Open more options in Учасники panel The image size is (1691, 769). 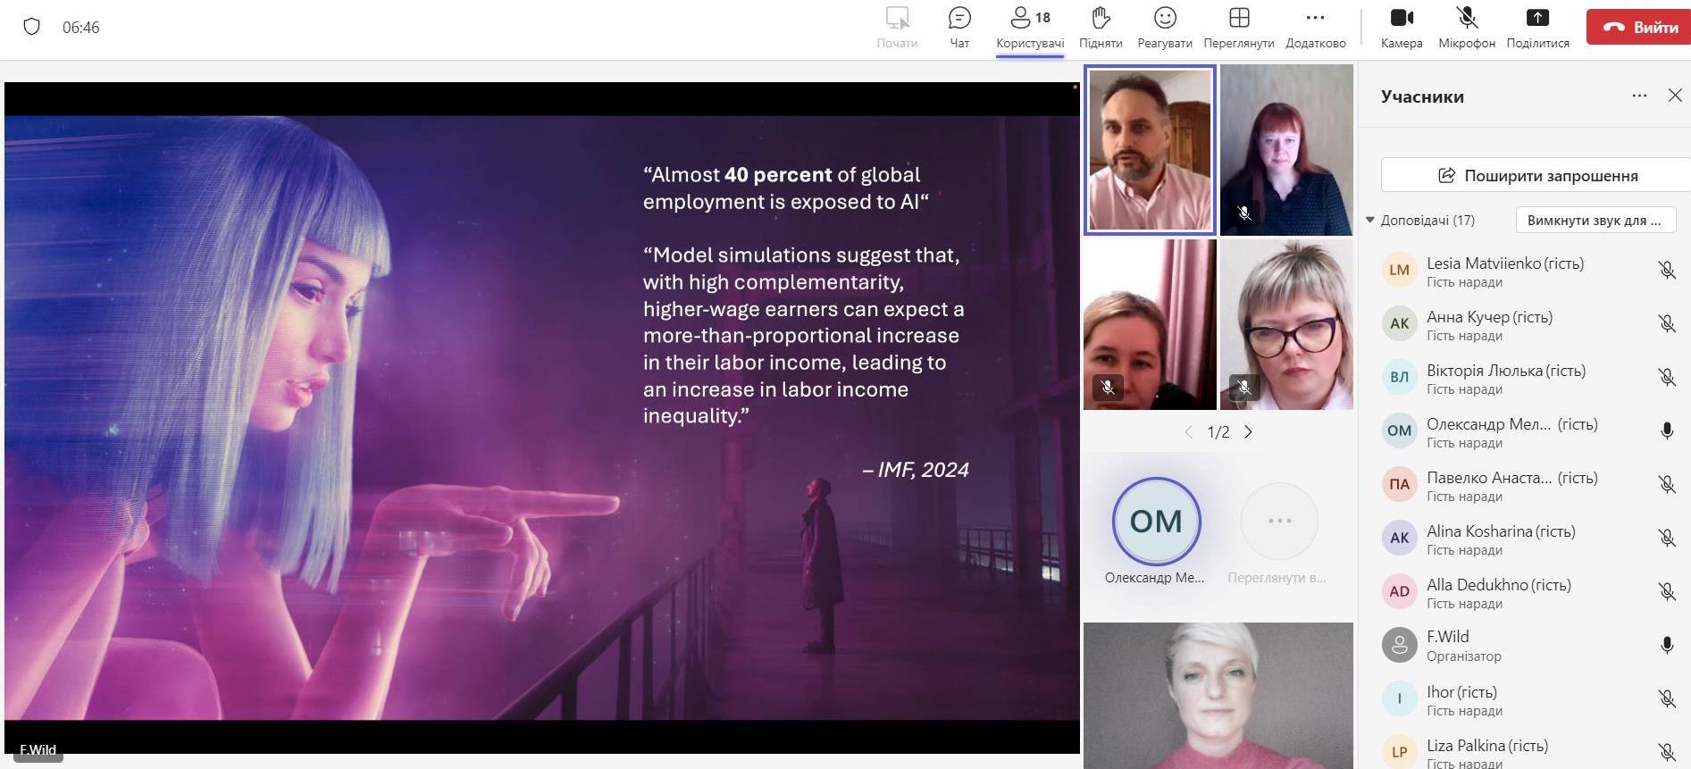1639,96
